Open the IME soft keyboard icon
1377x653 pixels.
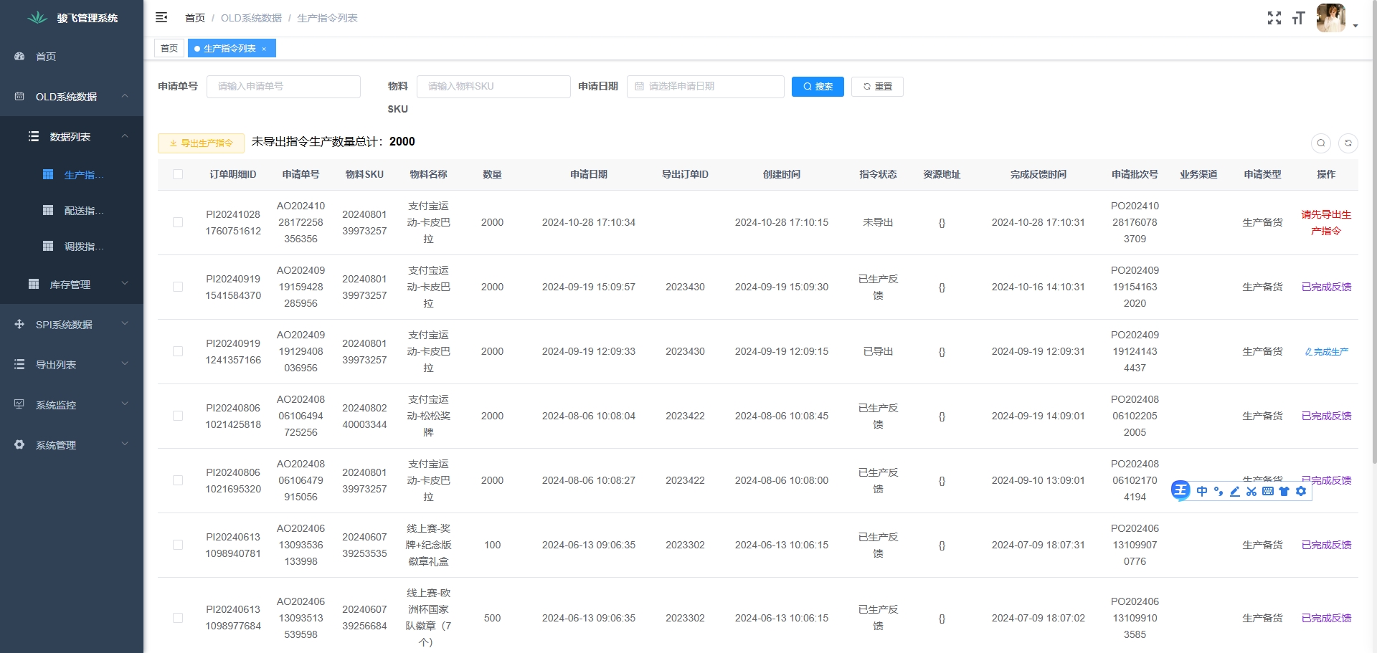(x=1268, y=491)
